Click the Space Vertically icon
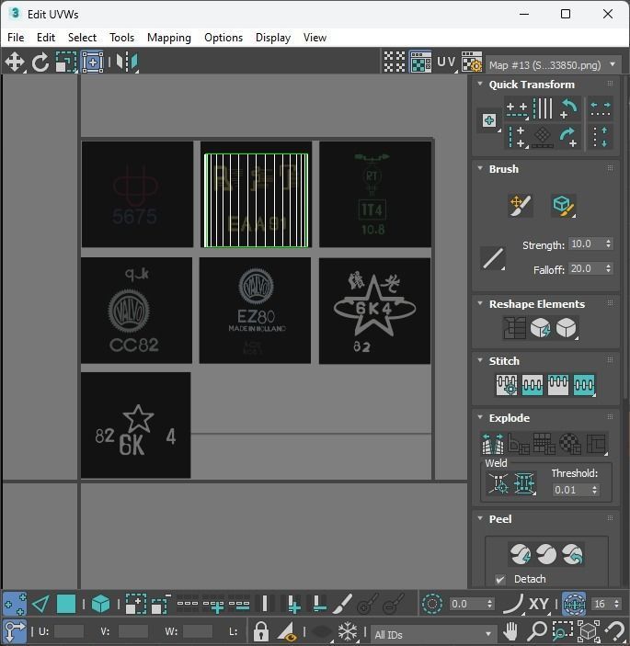Screen dimensions: 630x646 pos(601,137)
